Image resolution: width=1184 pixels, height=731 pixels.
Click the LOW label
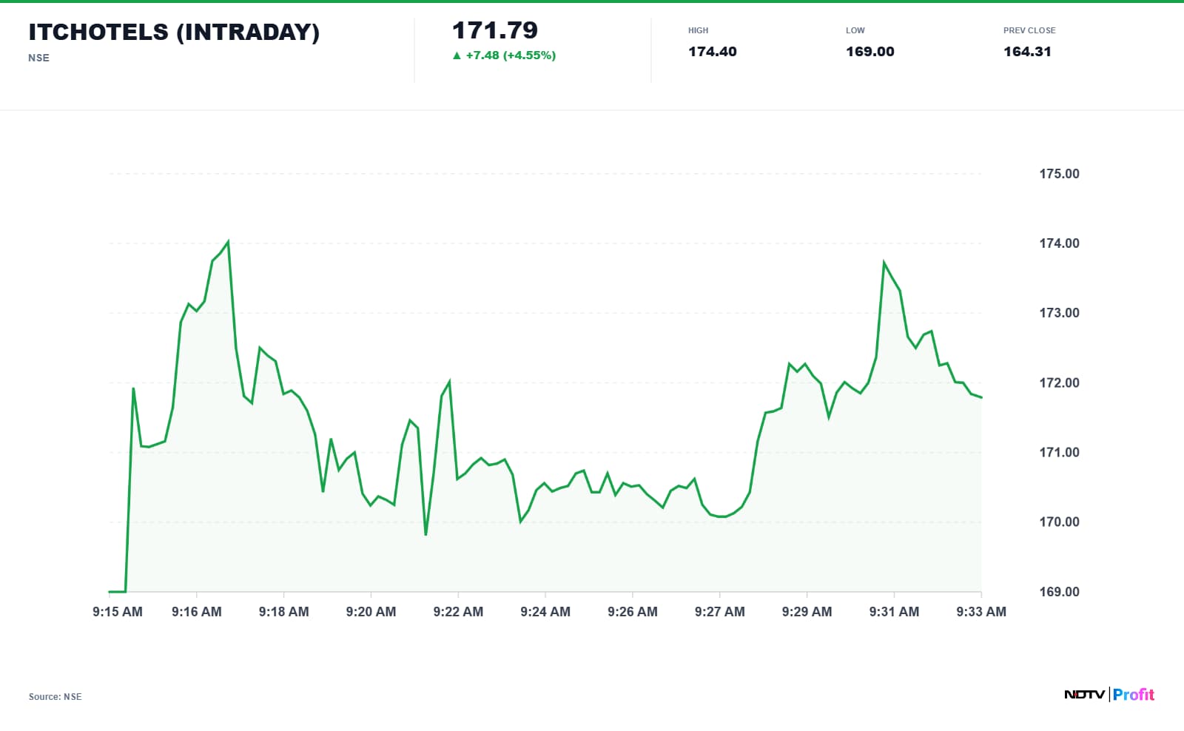(x=855, y=30)
